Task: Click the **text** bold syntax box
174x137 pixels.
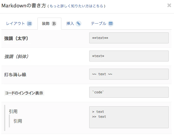Action: pyautogui.click(x=129, y=38)
